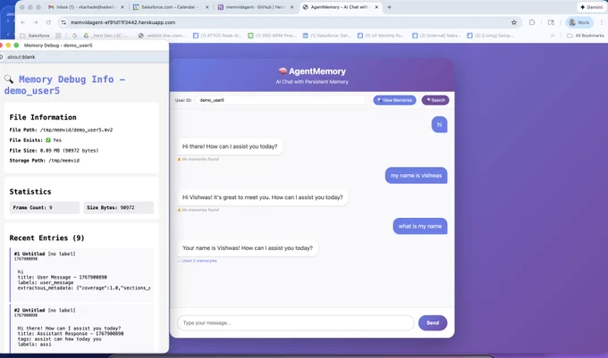This screenshot has height=358, width=608.
Task: Click 'Hi there! How can I assist' reply in chat
Action: click(x=230, y=146)
